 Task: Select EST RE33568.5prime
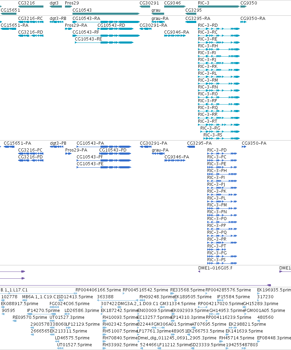click(x=187, y=290)
